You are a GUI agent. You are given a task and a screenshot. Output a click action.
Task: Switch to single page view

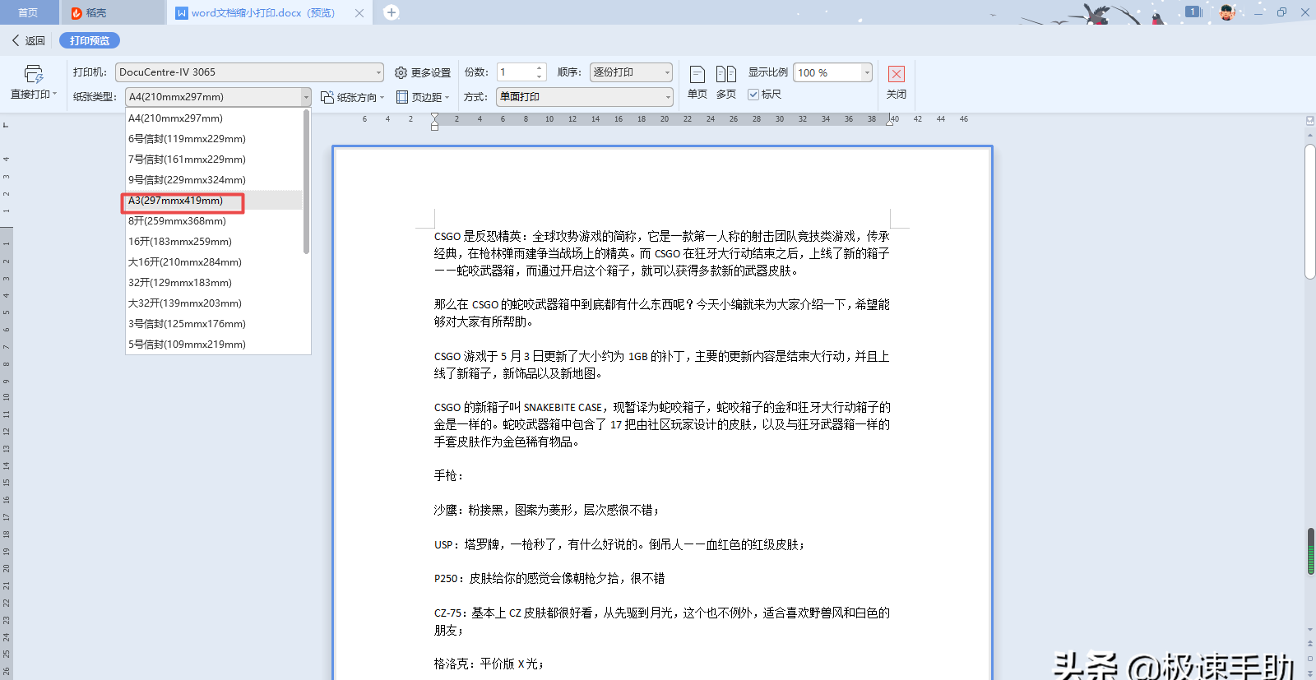click(697, 82)
